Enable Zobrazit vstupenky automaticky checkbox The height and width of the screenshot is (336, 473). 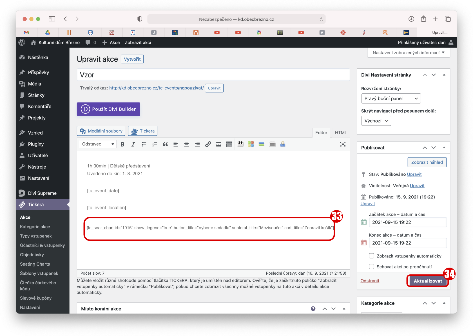pos(372,256)
